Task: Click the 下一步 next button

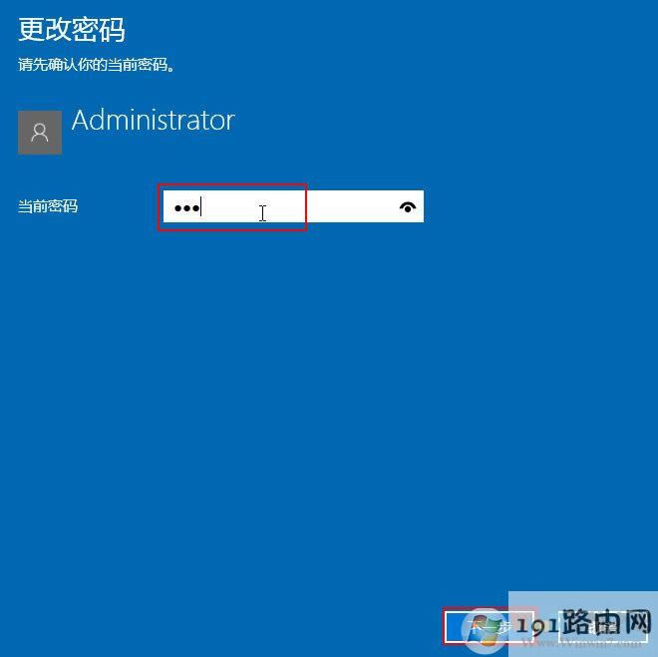Action: click(x=489, y=626)
